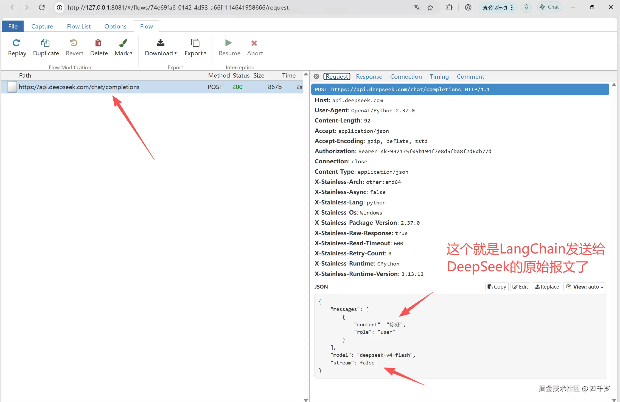
Task: Click the browser Back arrow
Action: pyautogui.click(x=12, y=7)
